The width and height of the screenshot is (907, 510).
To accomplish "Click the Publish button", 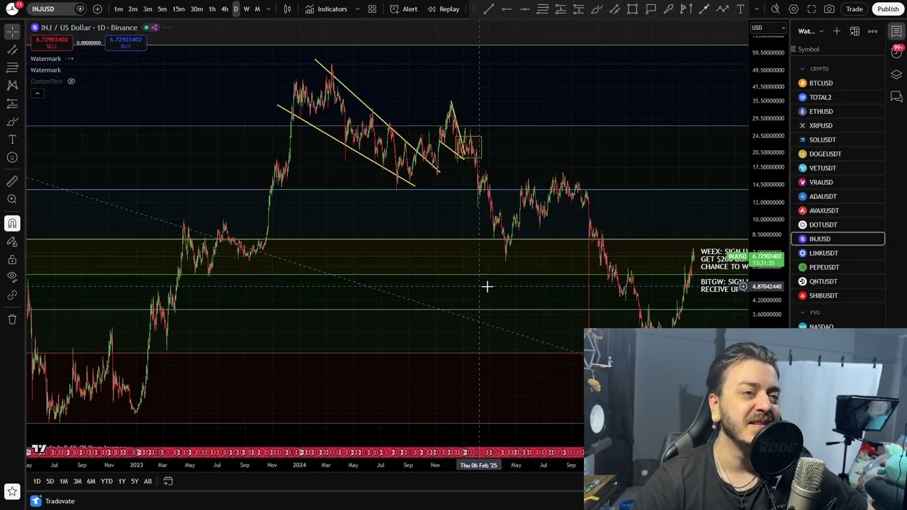I will (x=888, y=9).
